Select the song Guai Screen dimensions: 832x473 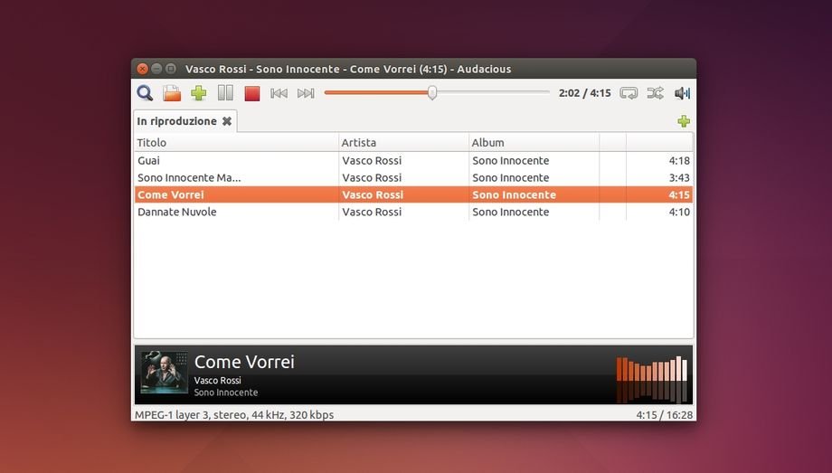coord(148,160)
